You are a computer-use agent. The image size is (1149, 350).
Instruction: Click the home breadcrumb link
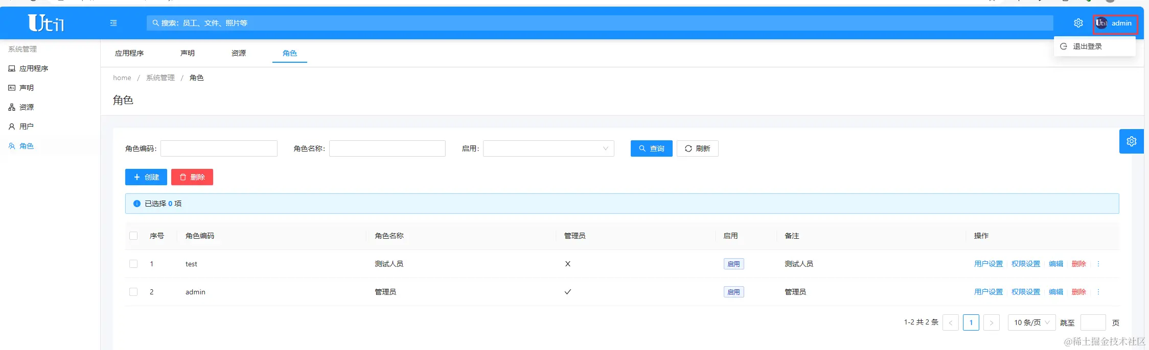[122, 78]
